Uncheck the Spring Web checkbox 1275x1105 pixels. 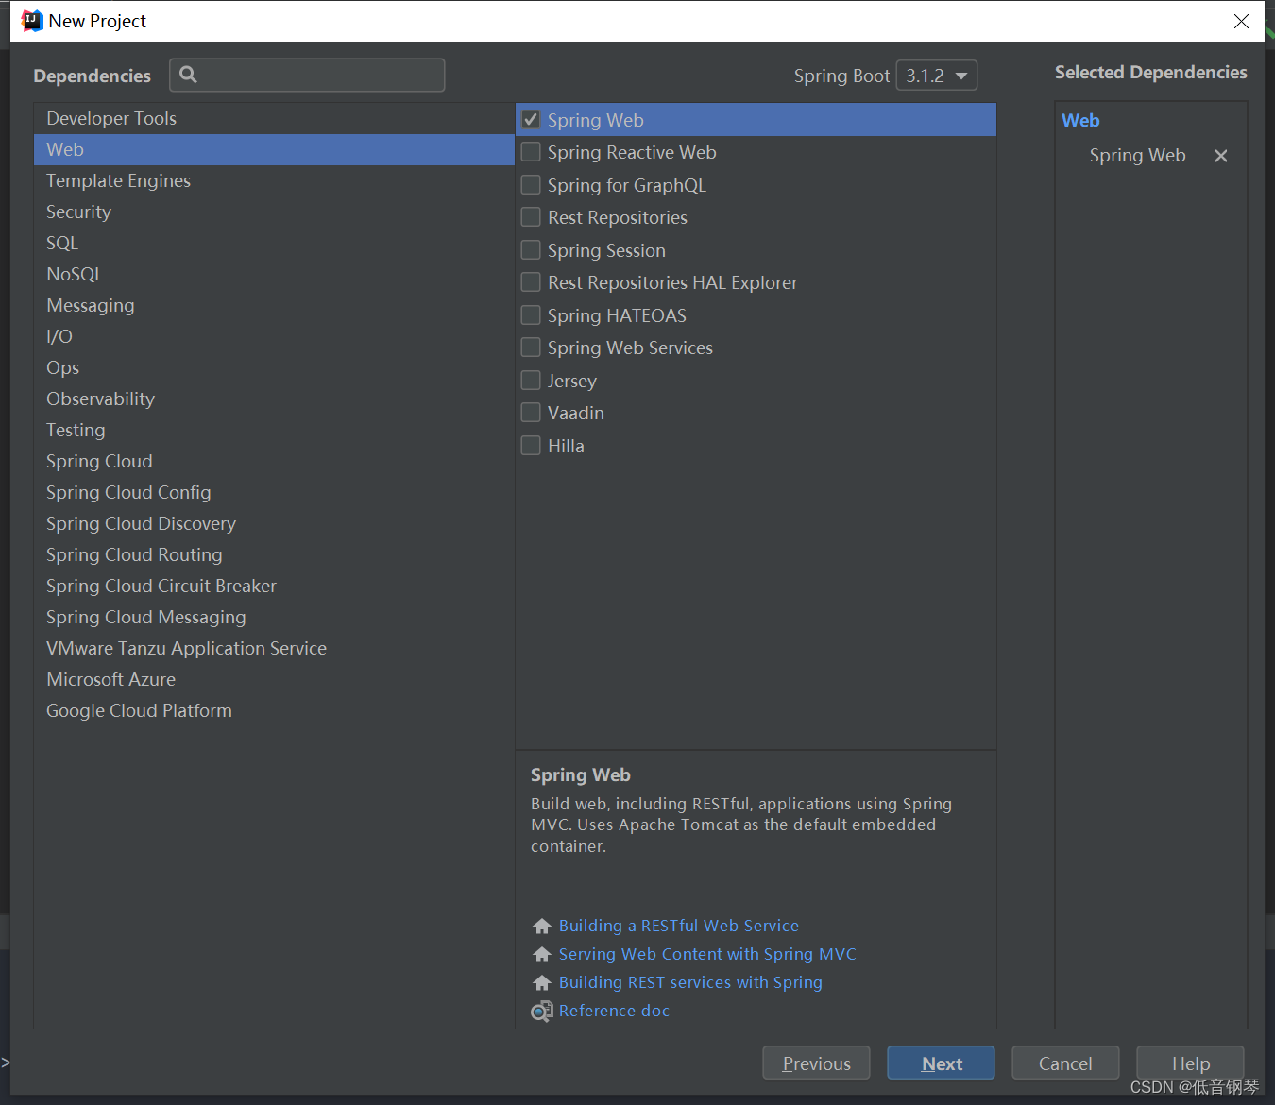pos(531,120)
